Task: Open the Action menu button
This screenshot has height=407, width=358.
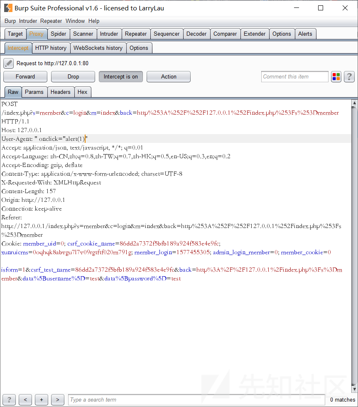Action: (x=169, y=76)
